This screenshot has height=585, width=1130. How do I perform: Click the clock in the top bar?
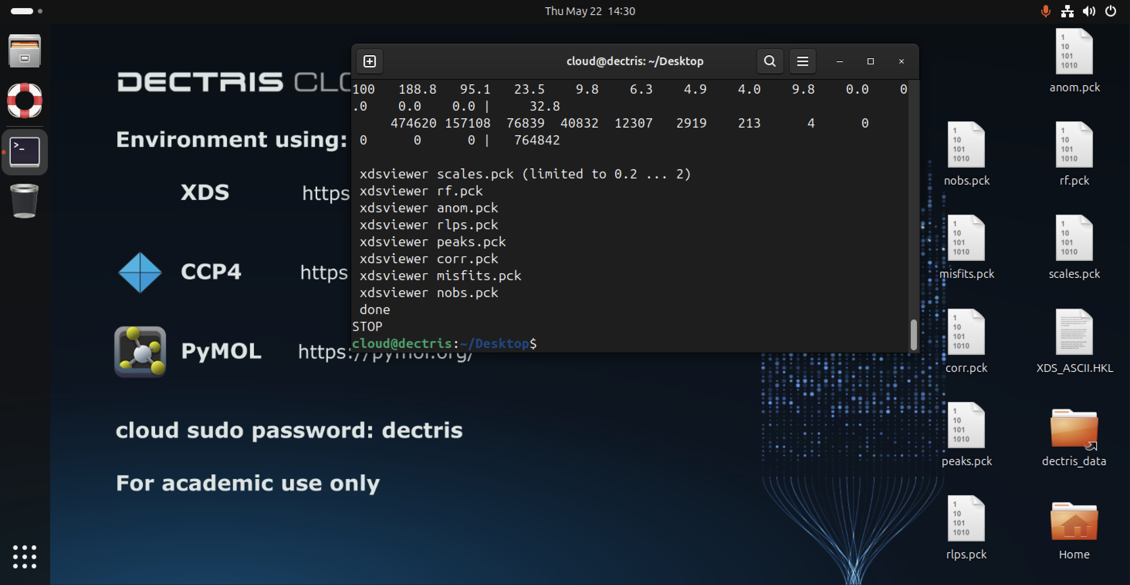[x=590, y=12]
